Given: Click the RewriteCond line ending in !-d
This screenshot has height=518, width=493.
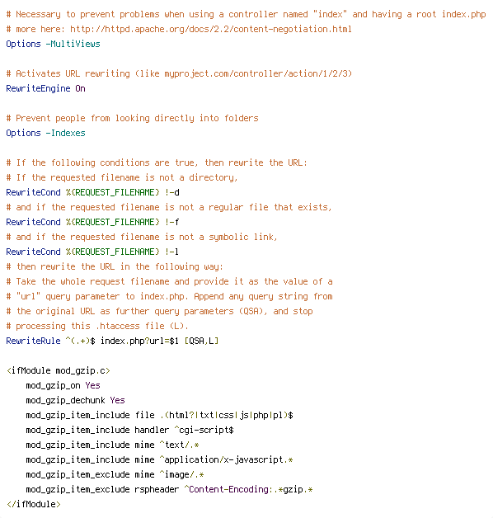Looking at the screenshot, I should pos(92,192).
